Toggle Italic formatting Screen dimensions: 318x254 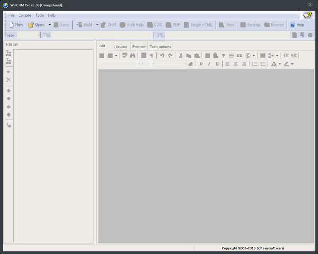(x=209, y=64)
